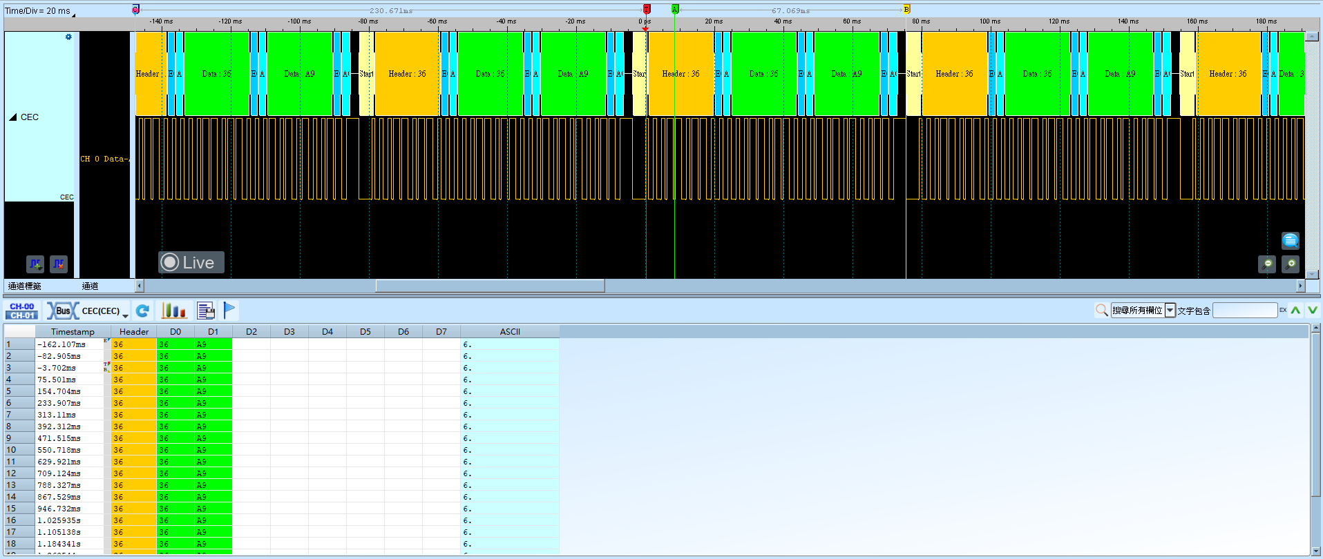This screenshot has height=559, width=1323.
Task: Toggle the CH-00 CH-01 channel switch
Action: [22, 311]
